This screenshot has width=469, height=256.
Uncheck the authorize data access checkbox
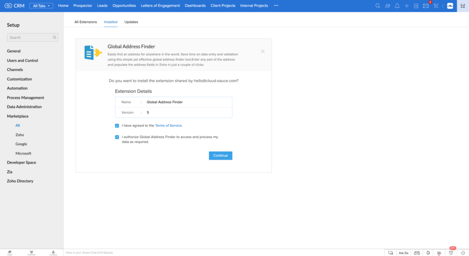click(117, 137)
